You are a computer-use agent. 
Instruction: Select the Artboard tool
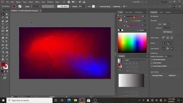tap(3, 56)
